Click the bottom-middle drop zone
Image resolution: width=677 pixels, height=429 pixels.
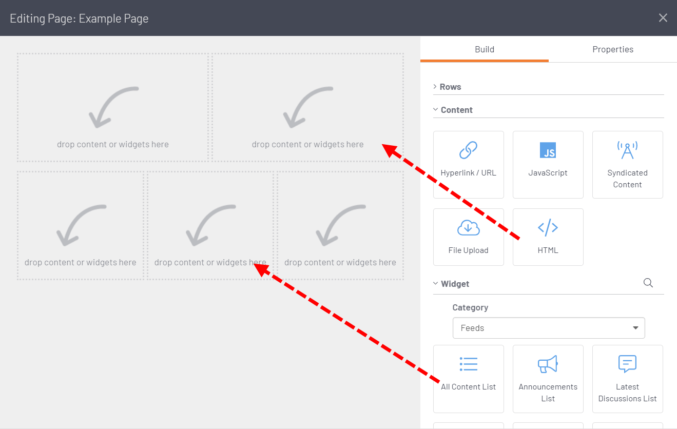(x=210, y=225)
